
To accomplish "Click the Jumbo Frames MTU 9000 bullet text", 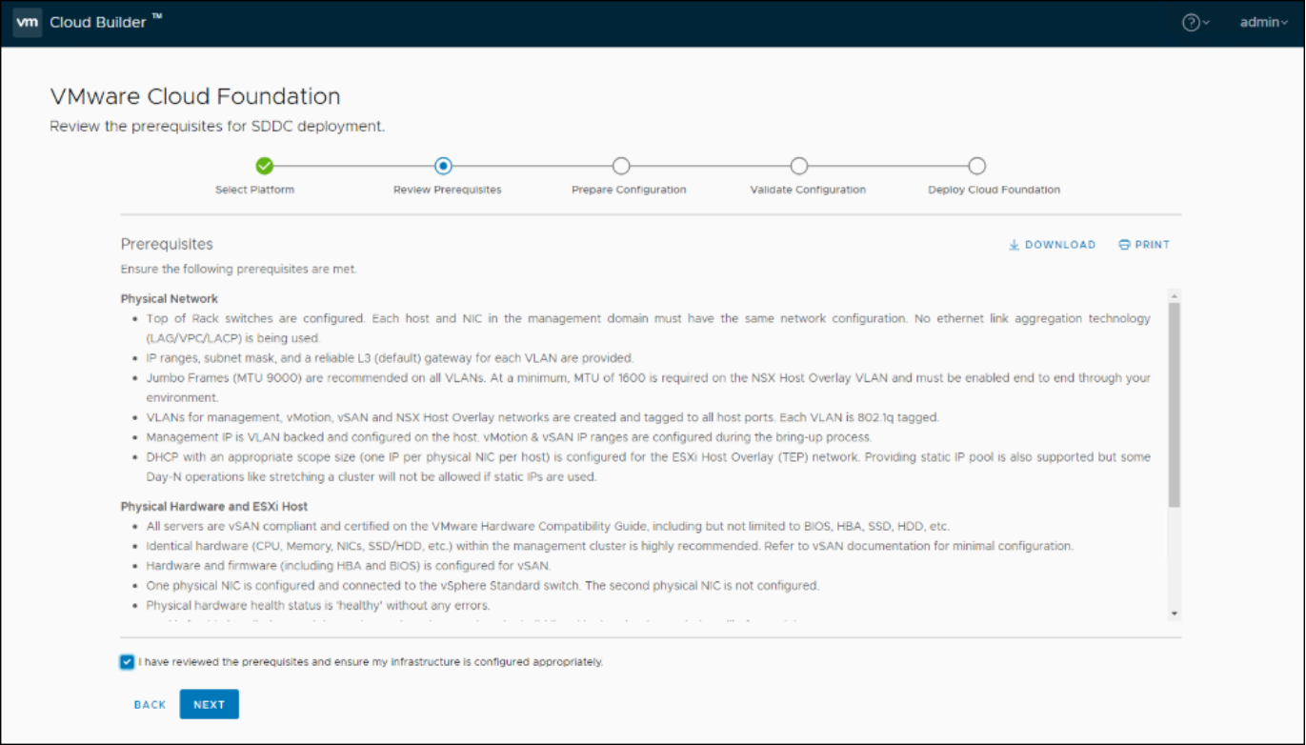I will tap(648, 388).
